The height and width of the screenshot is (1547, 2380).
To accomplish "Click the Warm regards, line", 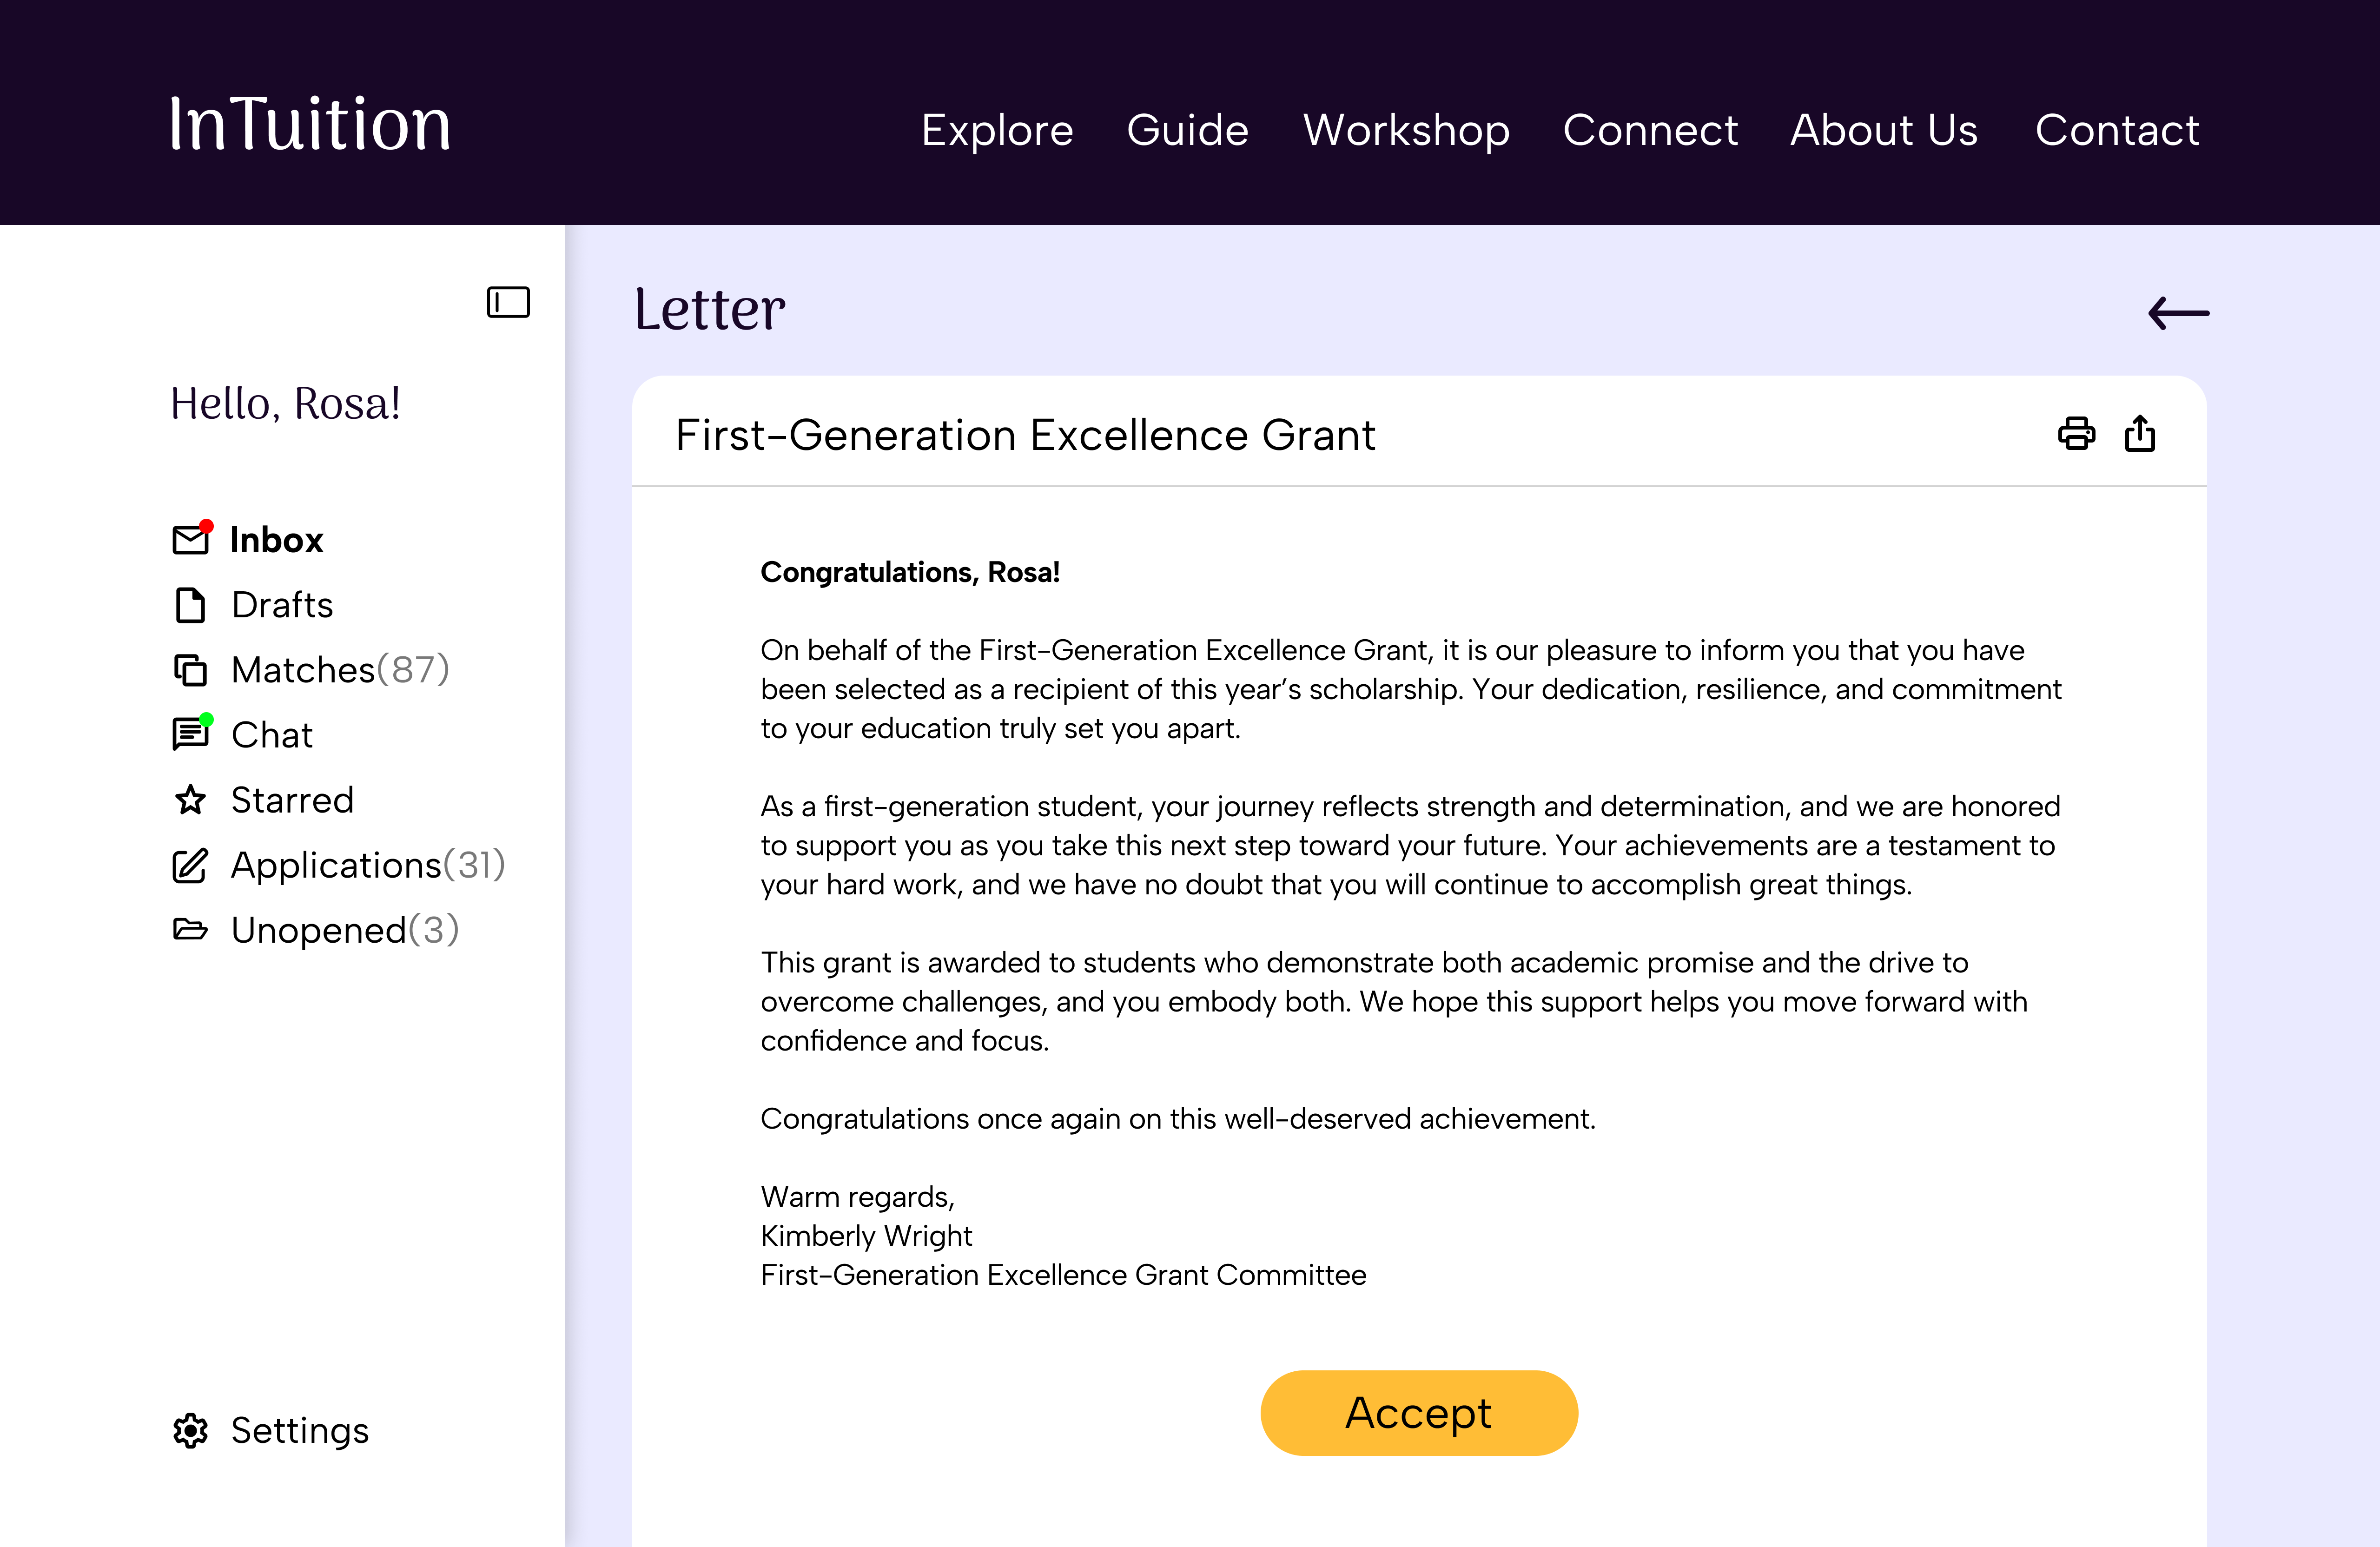I will click(858, 1197).
